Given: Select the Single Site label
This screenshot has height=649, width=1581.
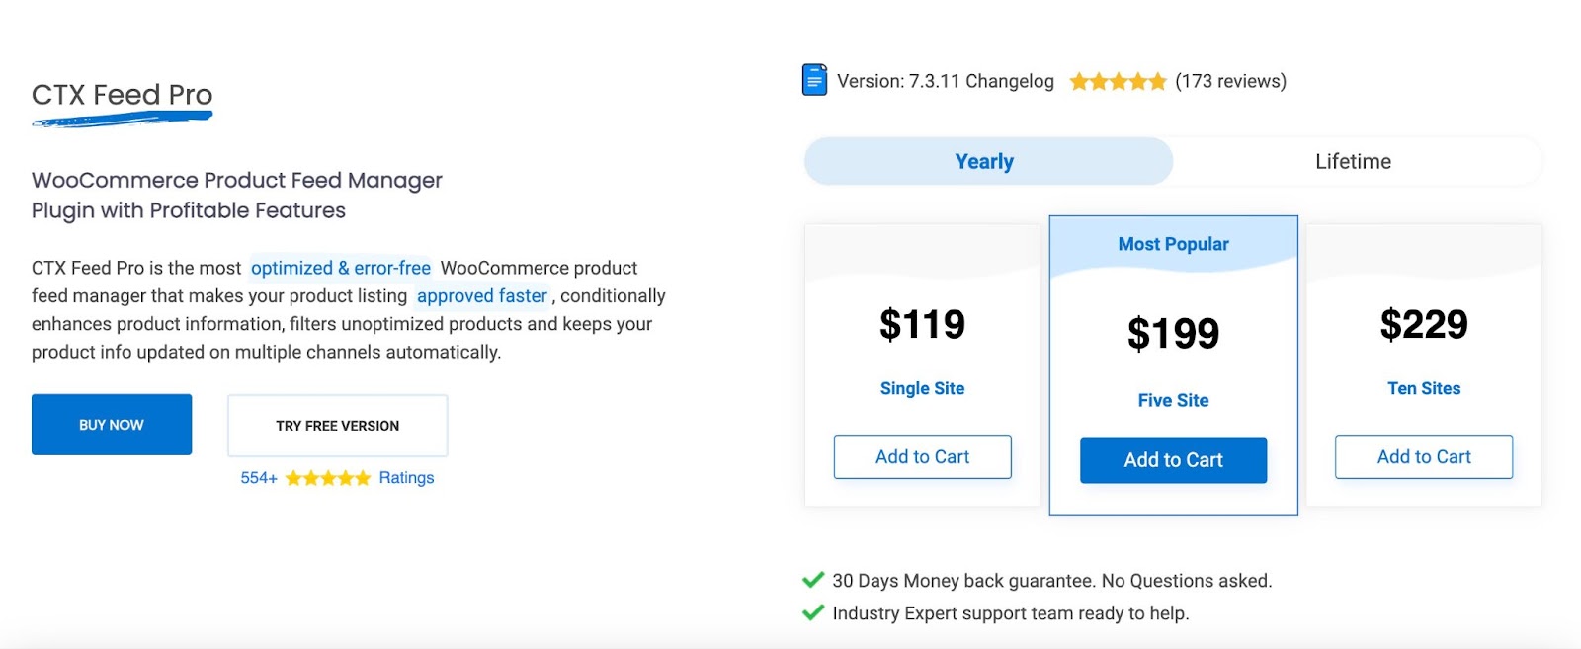Looking at the screenshot, I should 922,388.
